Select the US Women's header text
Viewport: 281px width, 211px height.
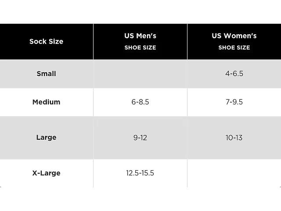(234, 36)
